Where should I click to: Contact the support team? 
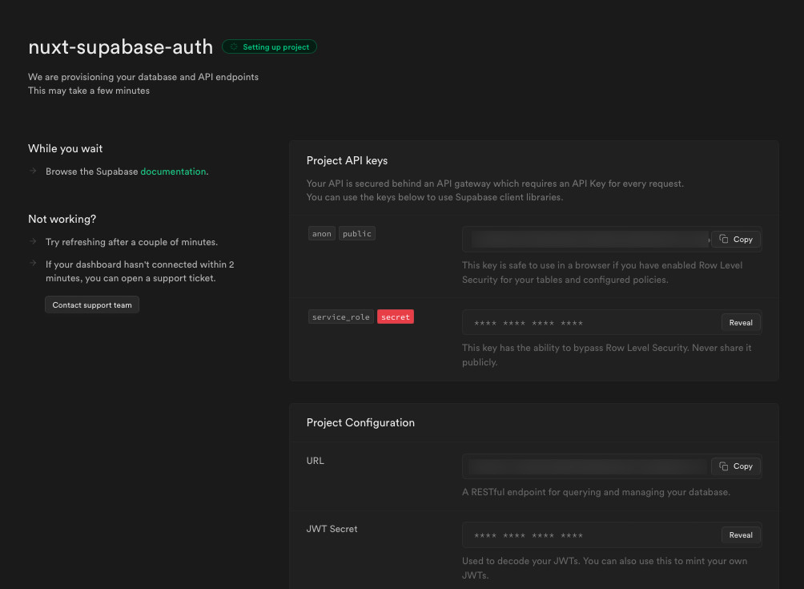click(x=91, y=305)
